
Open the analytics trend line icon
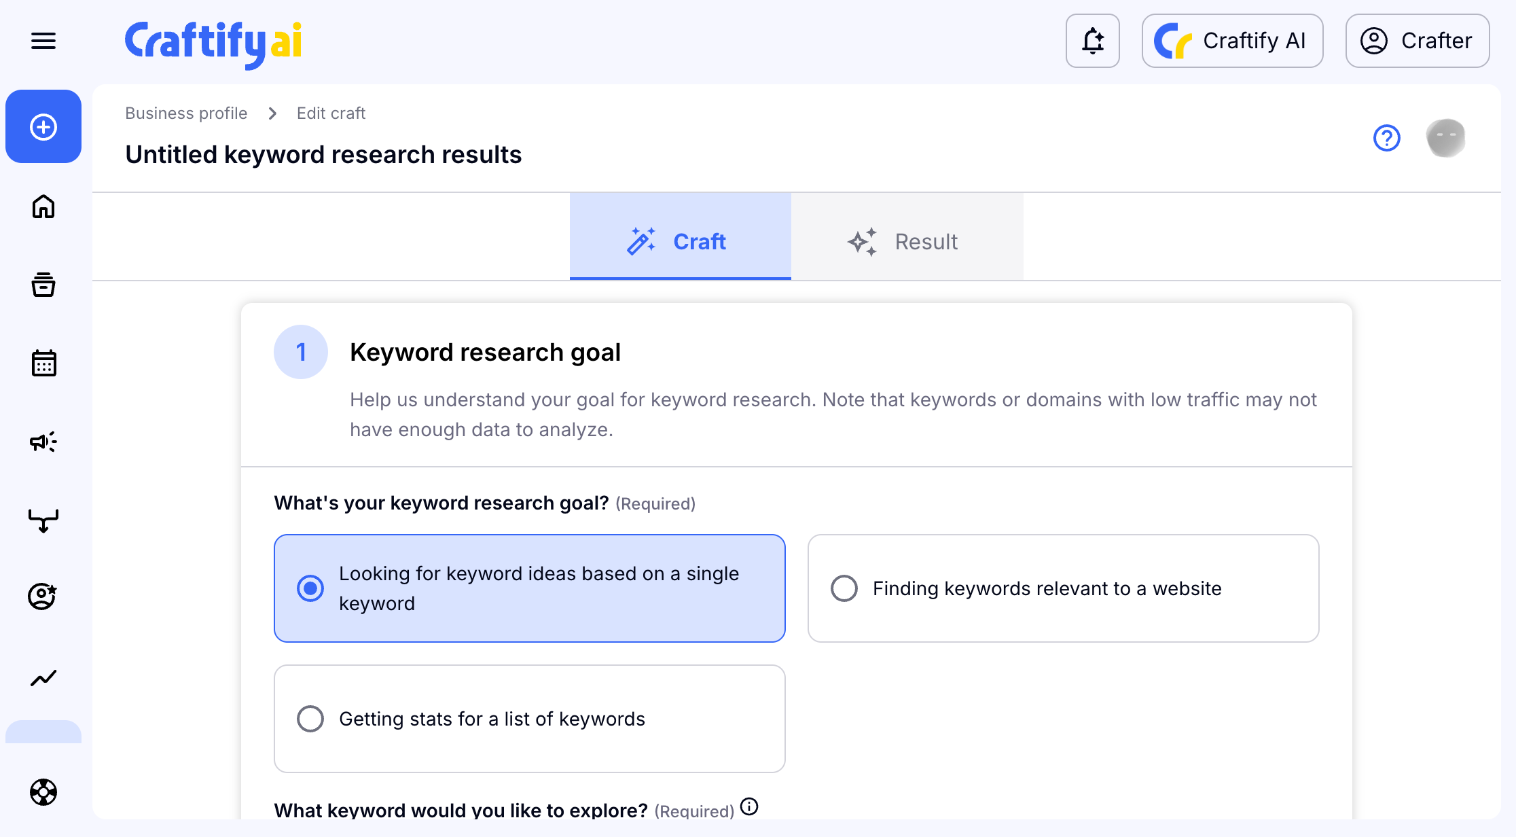tap(43, 677)
